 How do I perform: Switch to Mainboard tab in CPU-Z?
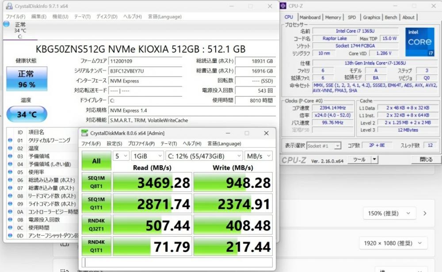click(310, 17)
